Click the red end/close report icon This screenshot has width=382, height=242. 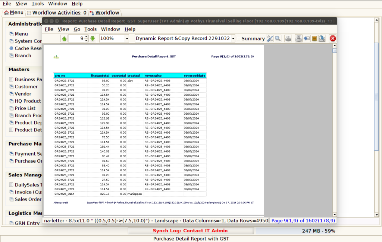pyautogui.click(x=332, y=38)
